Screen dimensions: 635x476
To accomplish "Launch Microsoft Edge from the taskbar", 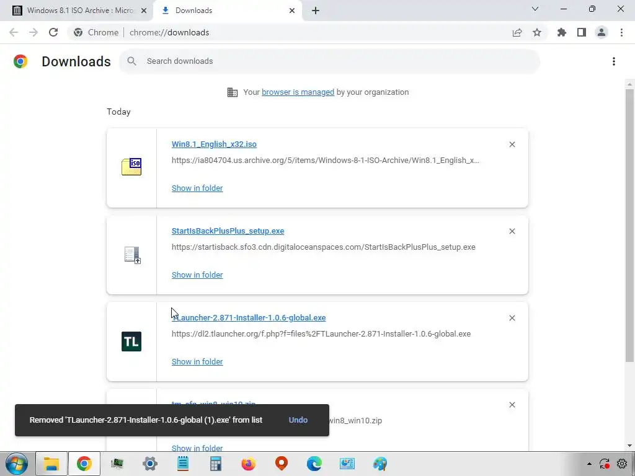I will click(x=314, y=464).
